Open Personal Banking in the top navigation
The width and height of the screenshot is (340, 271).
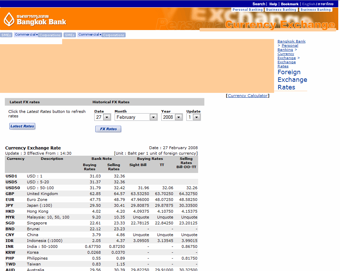[x=247, y=10]
